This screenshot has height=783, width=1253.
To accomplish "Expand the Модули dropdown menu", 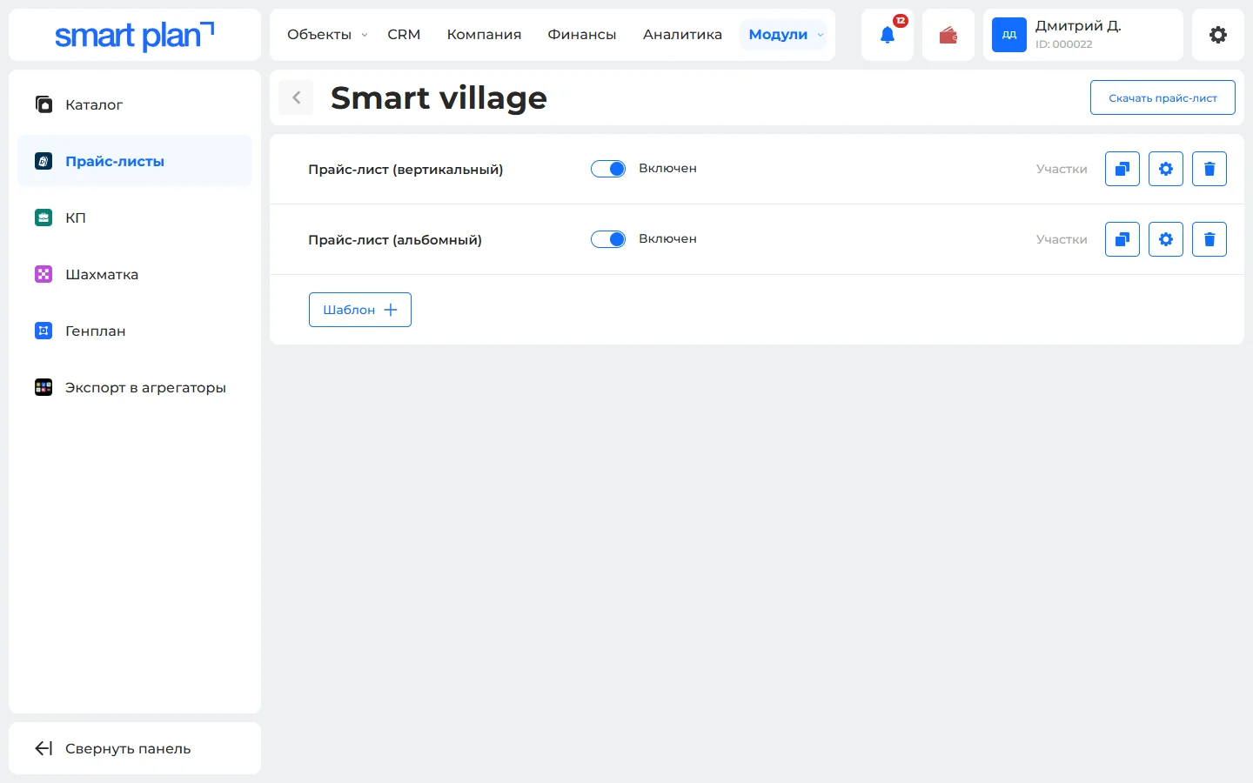I will [783, 35].
